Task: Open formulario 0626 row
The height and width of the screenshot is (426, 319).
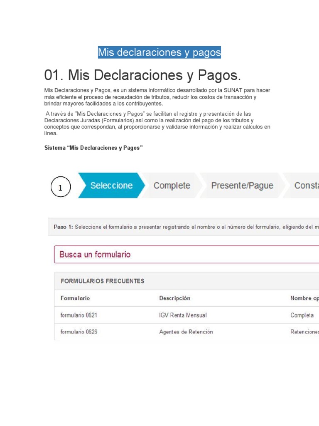Action: click(186, 332)
